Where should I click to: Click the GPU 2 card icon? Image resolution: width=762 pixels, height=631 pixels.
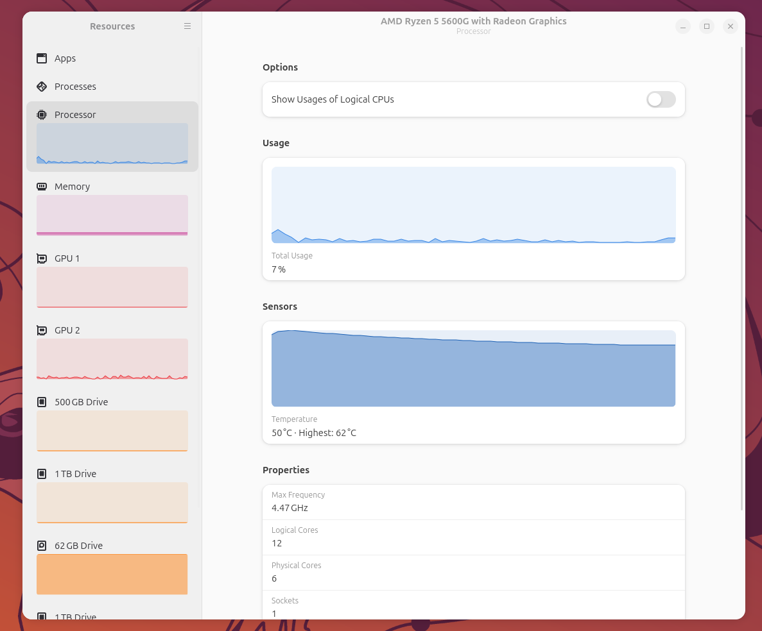click(x=42, y=330)
